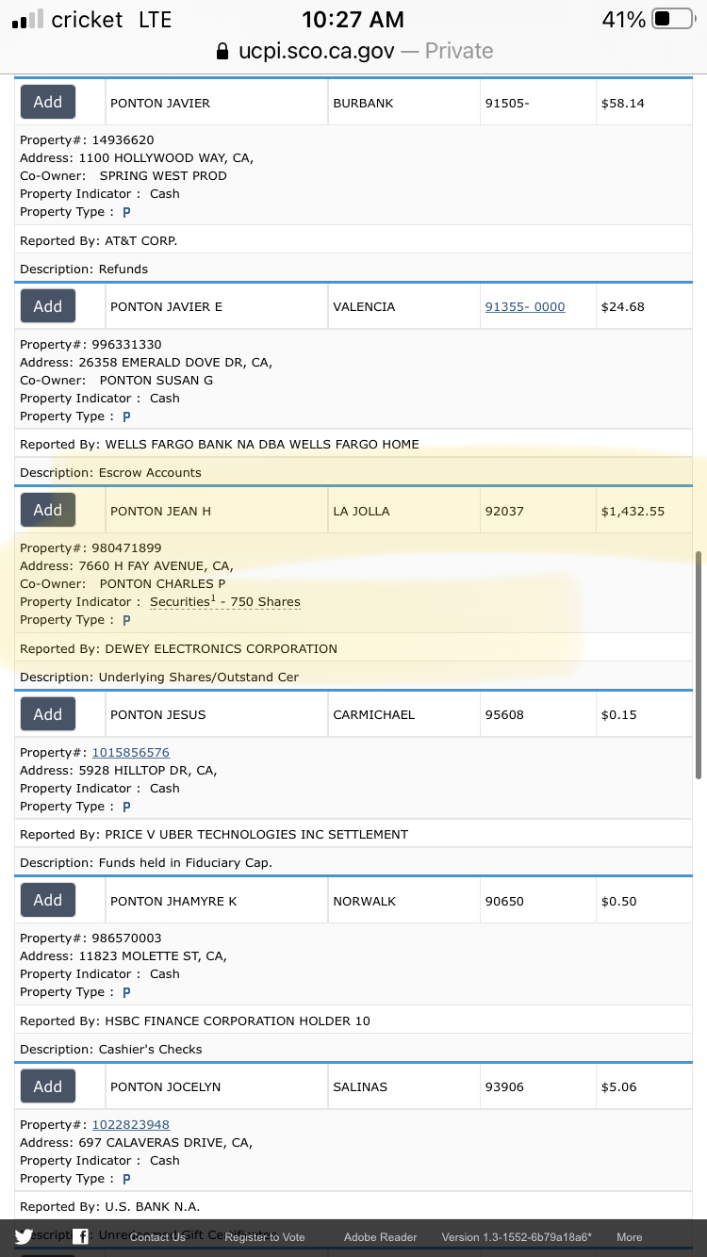Select the $24.68 amount cell
Viewport: 707px width, 1257px height.
(645, 306)
